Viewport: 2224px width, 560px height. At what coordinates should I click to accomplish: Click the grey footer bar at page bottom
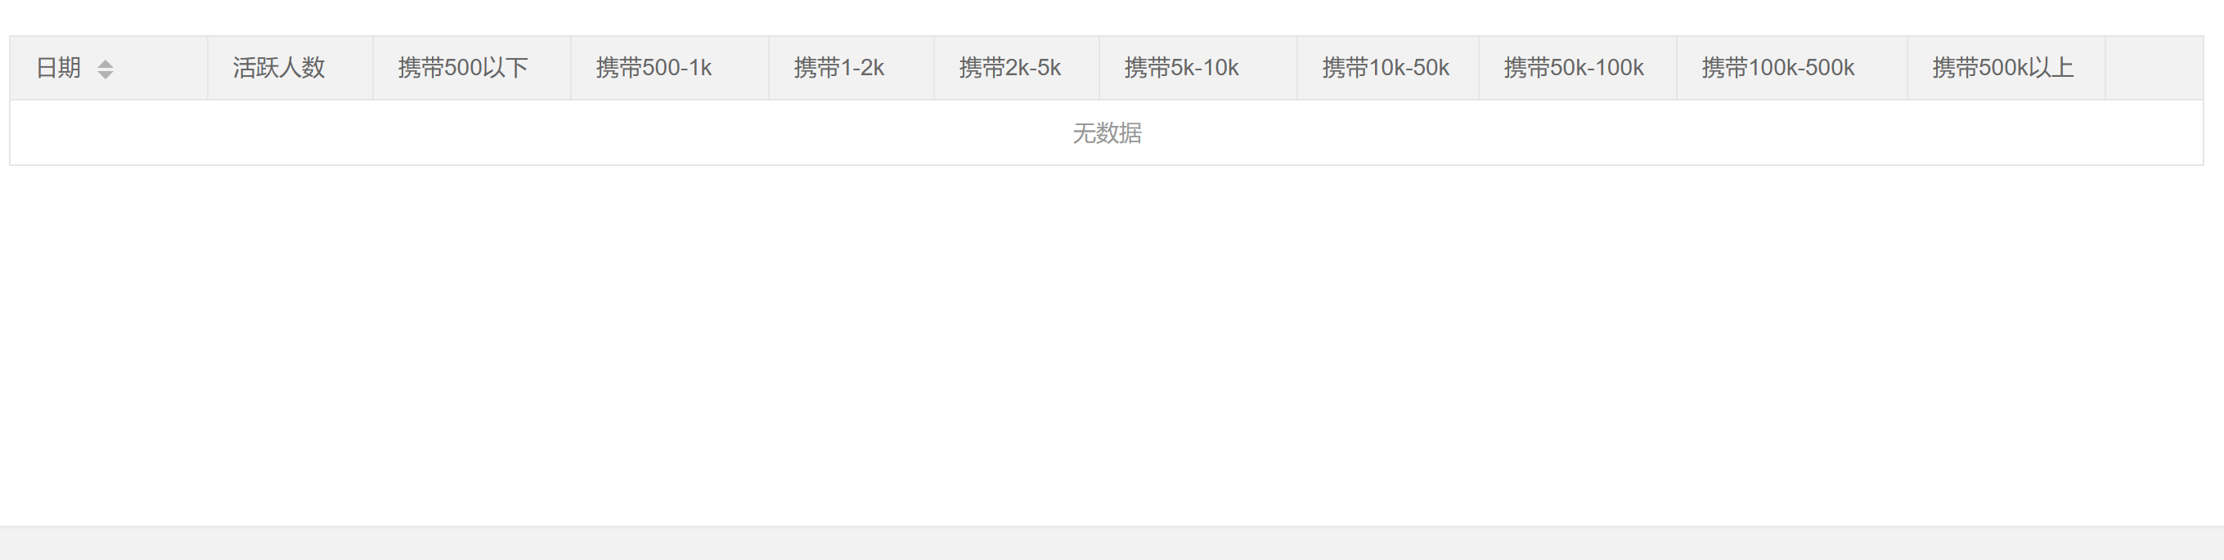(1112, 544)
